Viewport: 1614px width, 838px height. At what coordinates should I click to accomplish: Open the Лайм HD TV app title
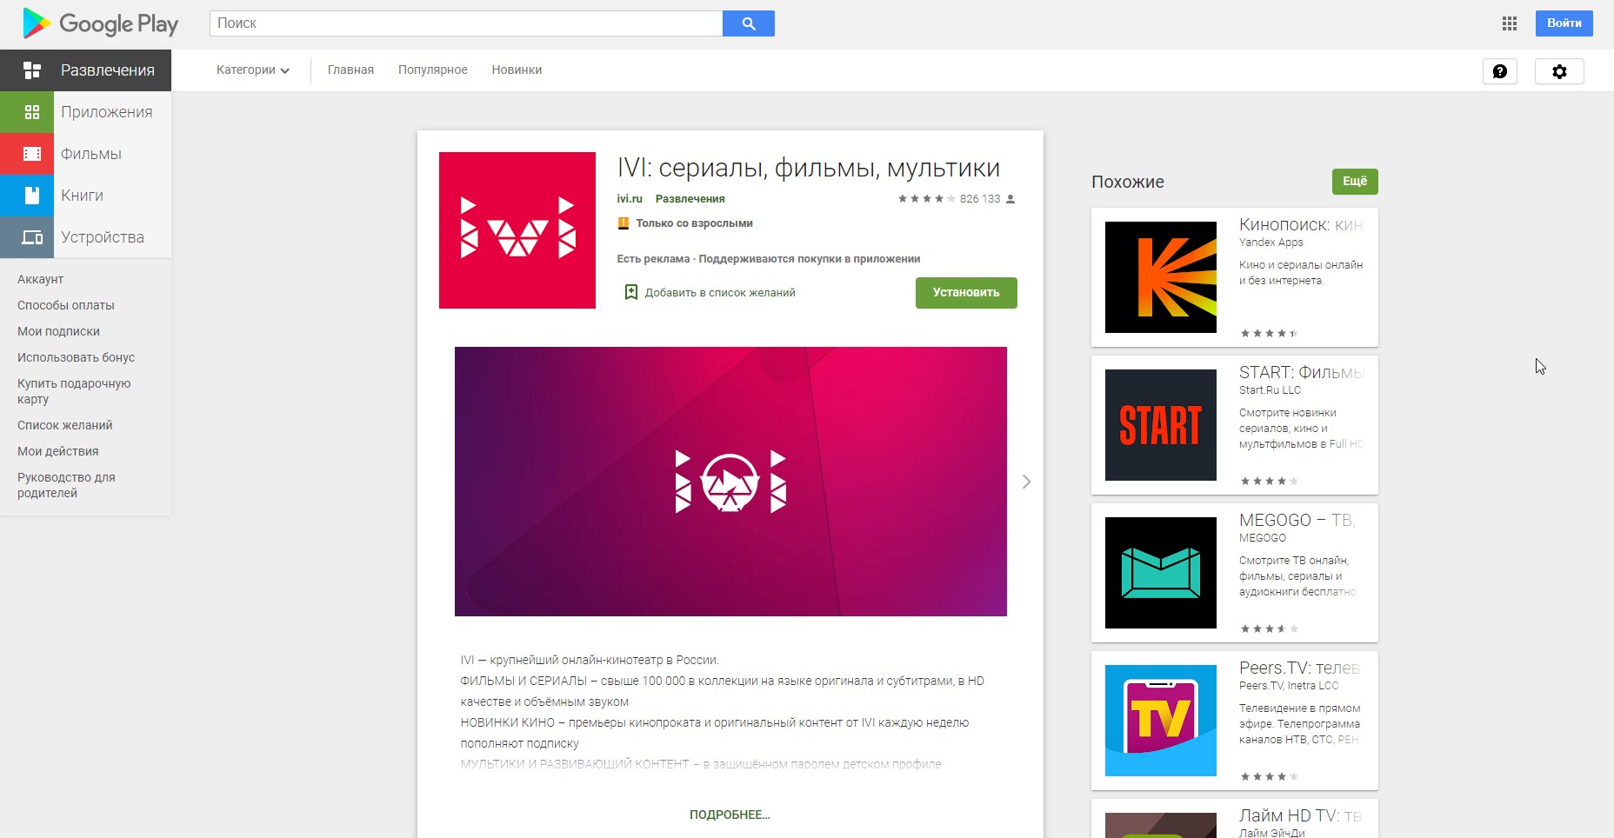[1300, 816]
